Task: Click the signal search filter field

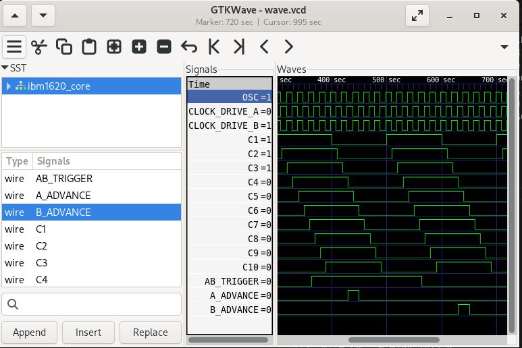Action: coord(92,304)
